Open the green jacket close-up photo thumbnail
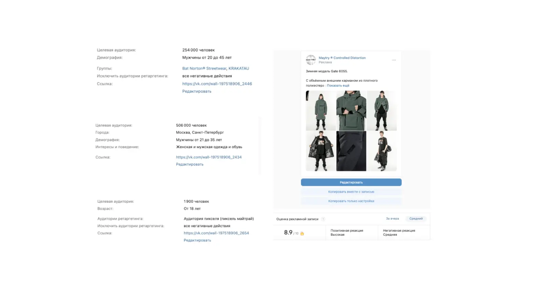Image resolution: width=546 pixels, height=290 pixels. pos(351,111)
